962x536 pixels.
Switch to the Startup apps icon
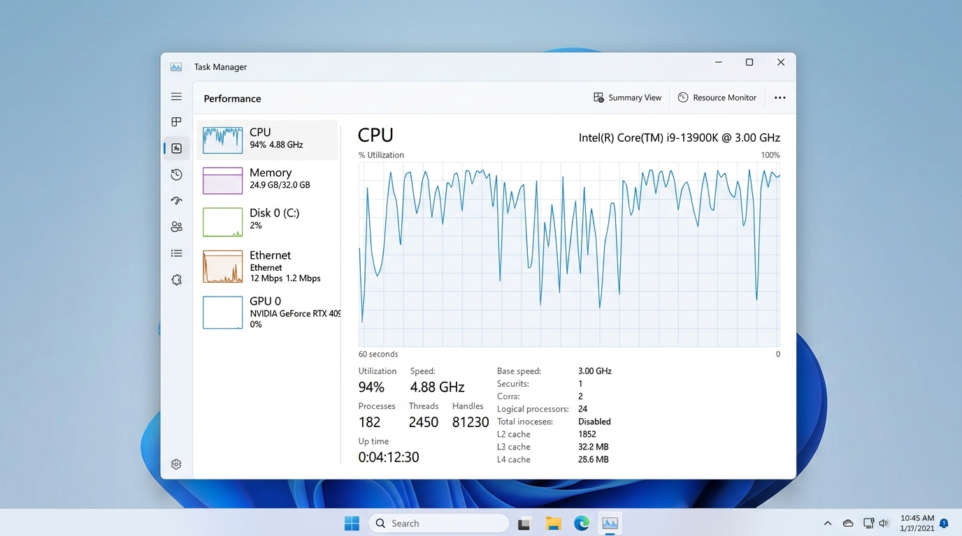(176, 201)
